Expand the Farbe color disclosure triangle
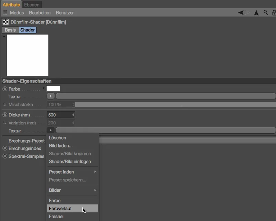The height and width of the screenshot is (221, 276). coord(44,88)
